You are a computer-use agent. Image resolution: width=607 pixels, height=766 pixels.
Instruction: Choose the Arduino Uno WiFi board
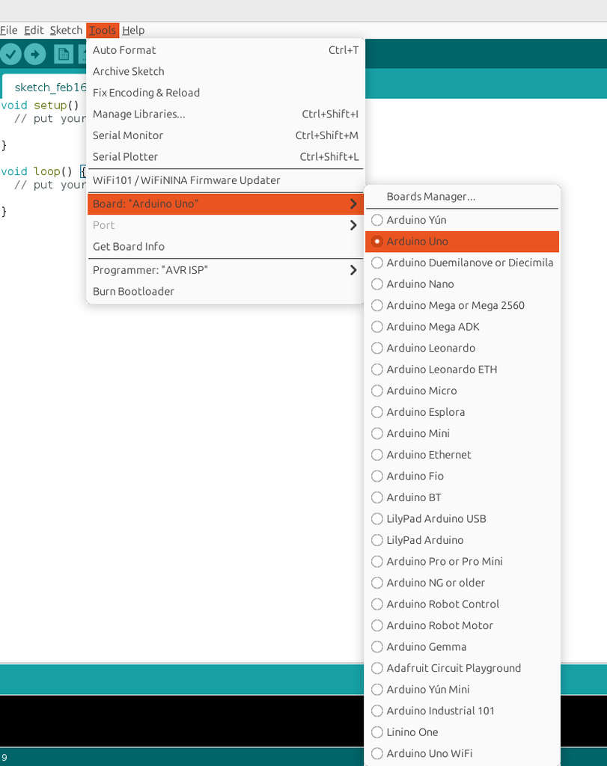pos(462,753)
